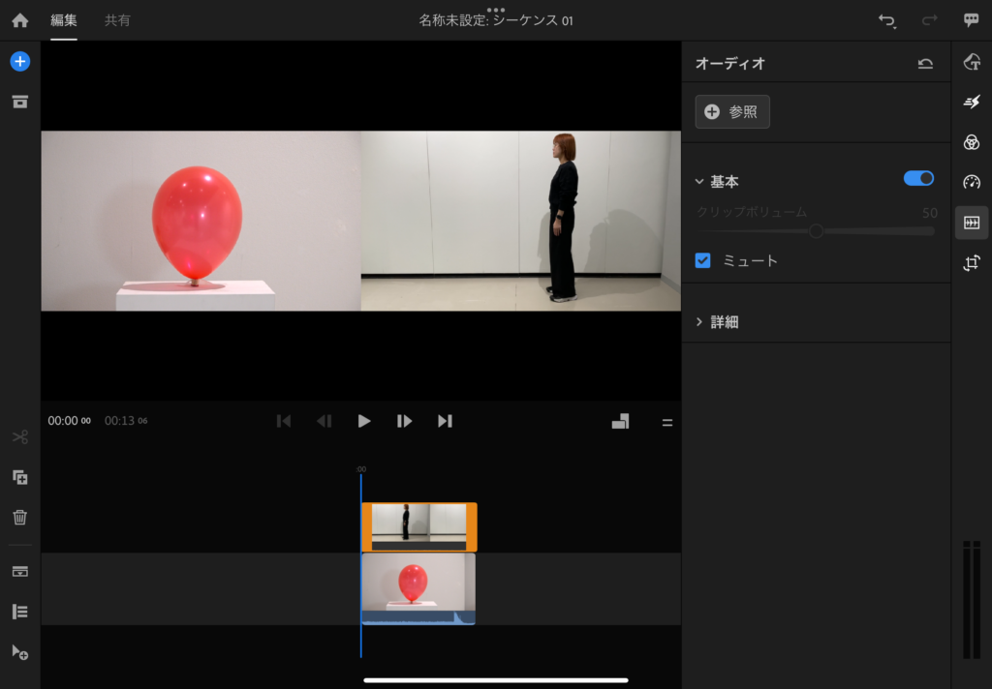The height and width of the screenshot is (689, 992).
Task: Open the Transform crop icon
Action: point(972,262)
